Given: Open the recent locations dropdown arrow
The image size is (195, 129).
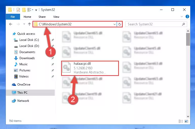Looking at the screenshot, I should (x=24, y=24).
